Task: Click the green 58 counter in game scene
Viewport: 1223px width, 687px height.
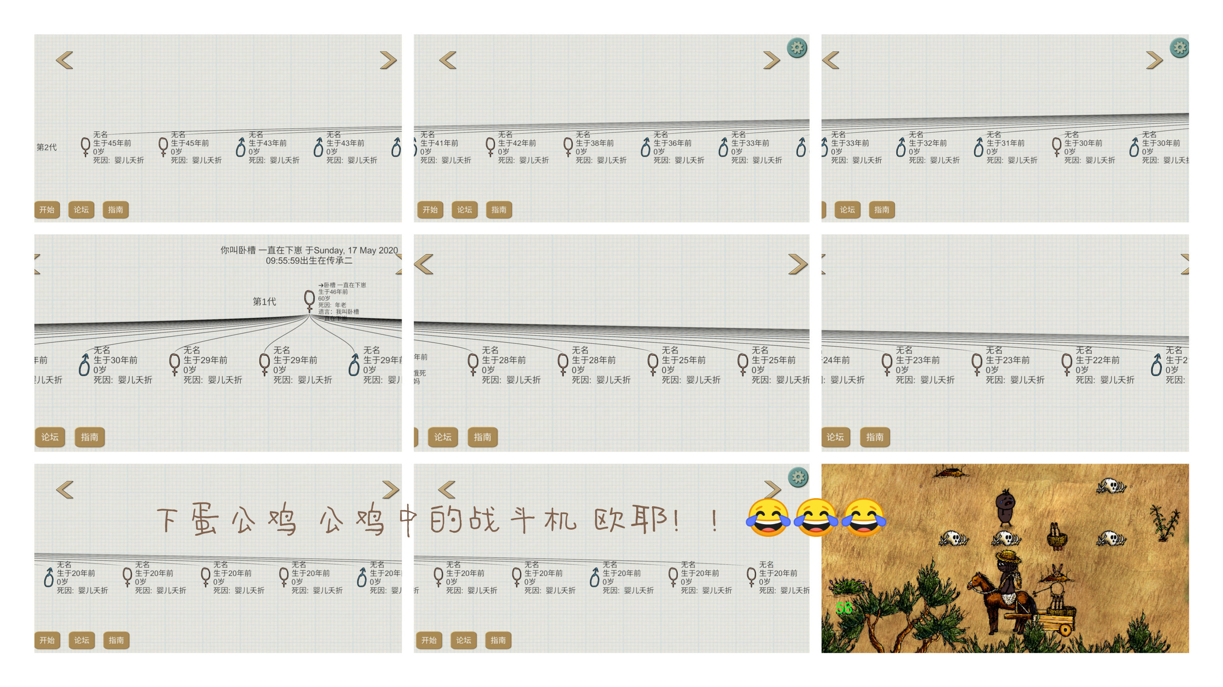Action: (844, 608)
